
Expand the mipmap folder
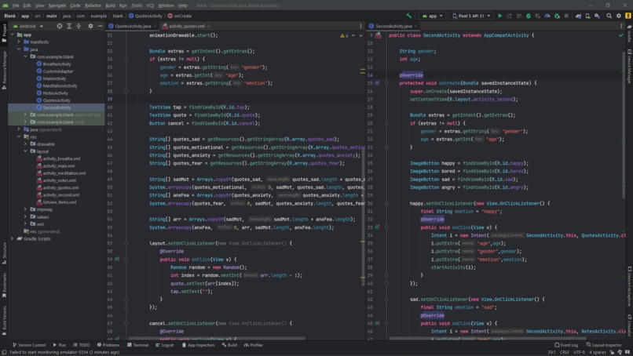click(x=25, y=209)
